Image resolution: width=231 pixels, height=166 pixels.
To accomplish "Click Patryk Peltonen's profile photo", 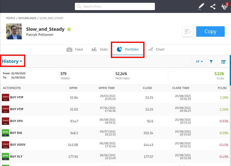I will tap(14, 31).
